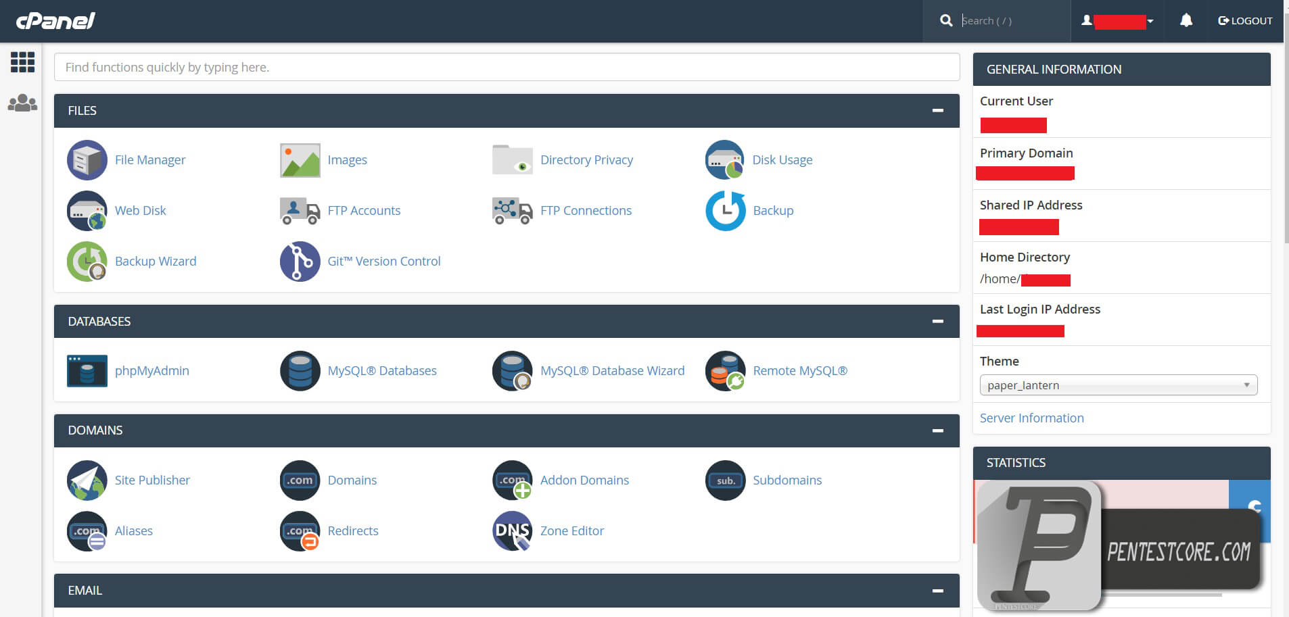Click the LOGOUT button

[1245, 21]
